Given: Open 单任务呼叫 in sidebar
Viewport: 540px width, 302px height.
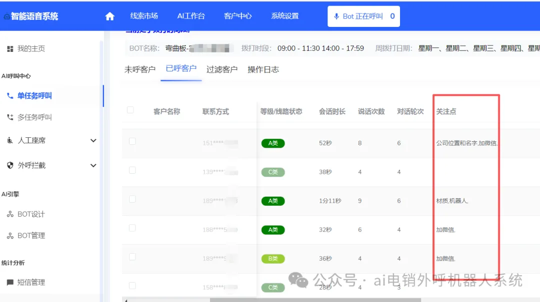Looking at the screenshot, I should 34,96.
